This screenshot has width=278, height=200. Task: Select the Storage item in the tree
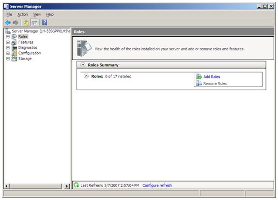point(25,59)
